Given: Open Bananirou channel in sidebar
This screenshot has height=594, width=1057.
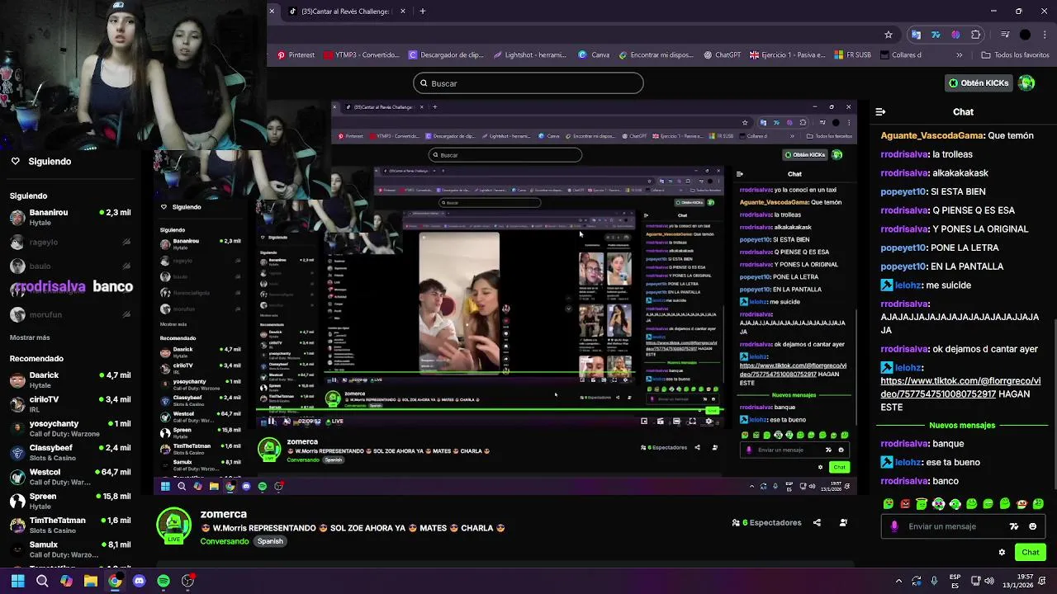Looking at the screenshot, I should point(70,217).
